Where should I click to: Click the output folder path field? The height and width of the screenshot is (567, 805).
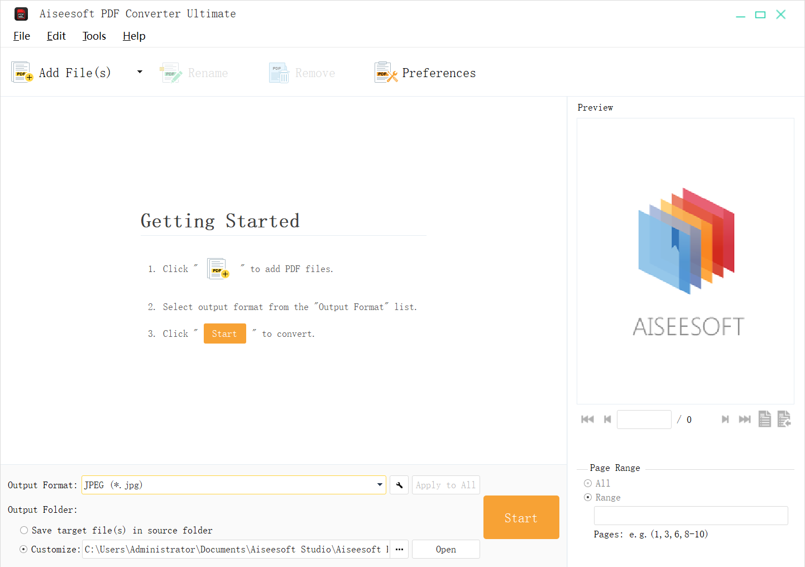coord(236,549)
